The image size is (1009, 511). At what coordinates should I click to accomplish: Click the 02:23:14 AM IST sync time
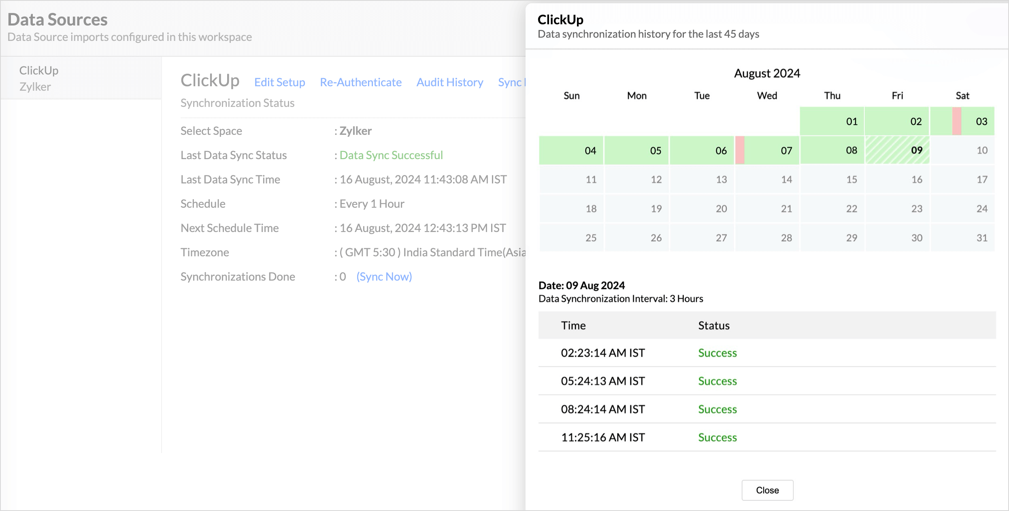602,353
